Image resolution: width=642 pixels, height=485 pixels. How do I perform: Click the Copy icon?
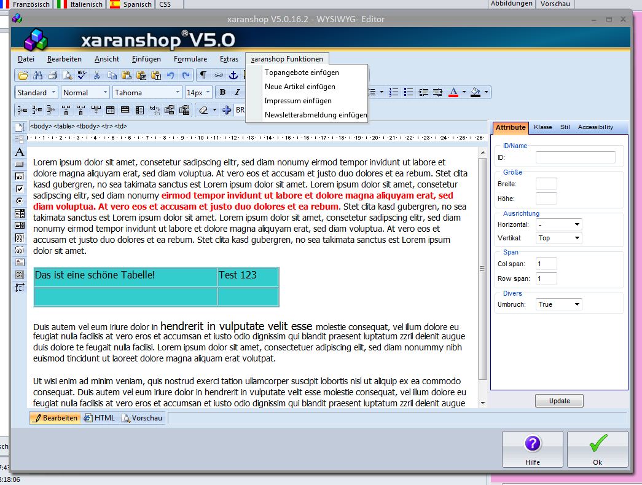112,76
